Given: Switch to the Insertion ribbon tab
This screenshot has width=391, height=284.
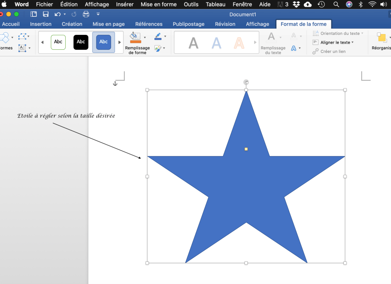Looking at the screenshot, I should click(x=41, y=24).
